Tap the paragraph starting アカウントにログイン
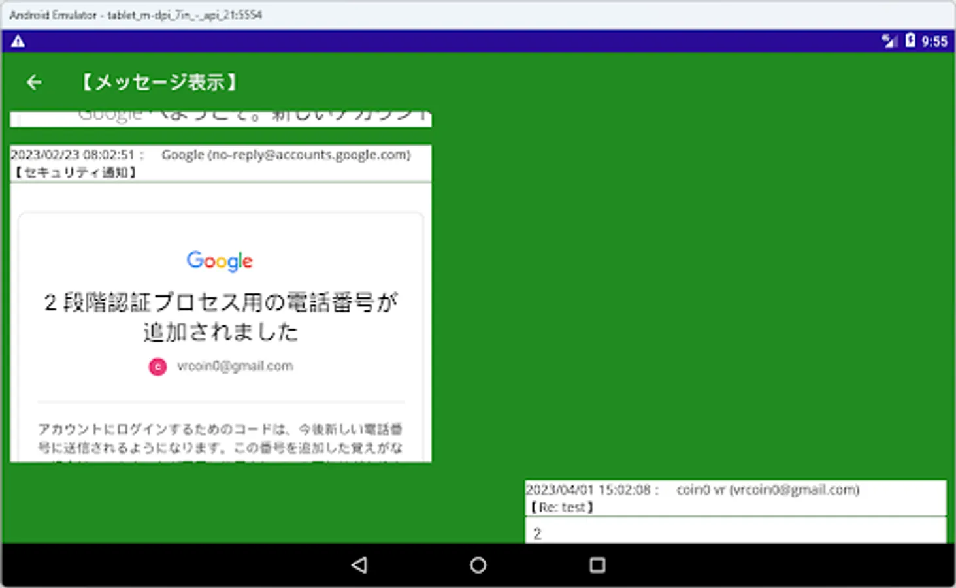Viewport: 956px width, 588px height. (x=220, y=443)
